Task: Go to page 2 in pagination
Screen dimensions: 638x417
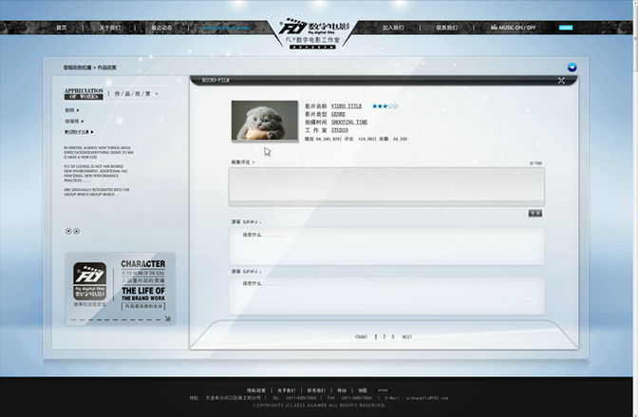Action: point(385,336)
